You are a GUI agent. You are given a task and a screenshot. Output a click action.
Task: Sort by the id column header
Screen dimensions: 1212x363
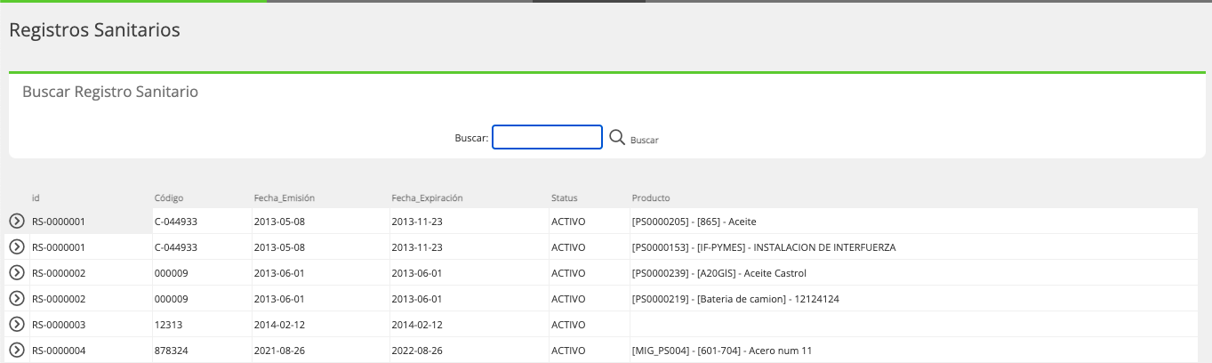(36, 198)
